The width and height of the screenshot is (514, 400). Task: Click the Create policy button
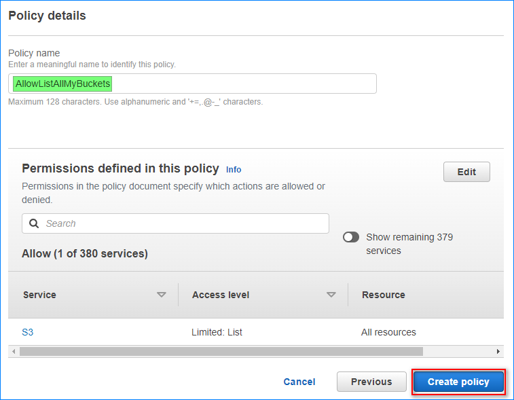[458, 382]
